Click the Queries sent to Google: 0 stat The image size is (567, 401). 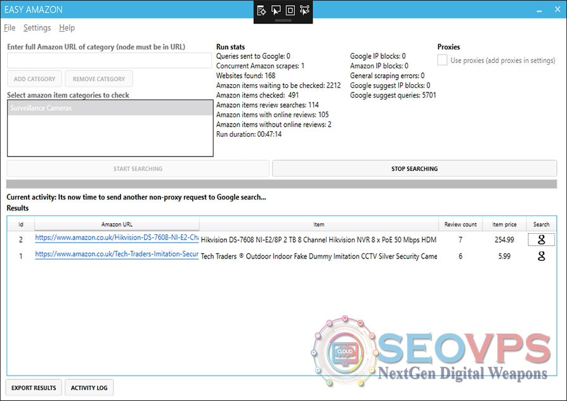[x=253, y=56]
